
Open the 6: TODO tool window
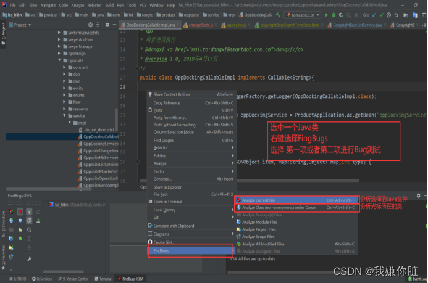click(x=18, y=279)
